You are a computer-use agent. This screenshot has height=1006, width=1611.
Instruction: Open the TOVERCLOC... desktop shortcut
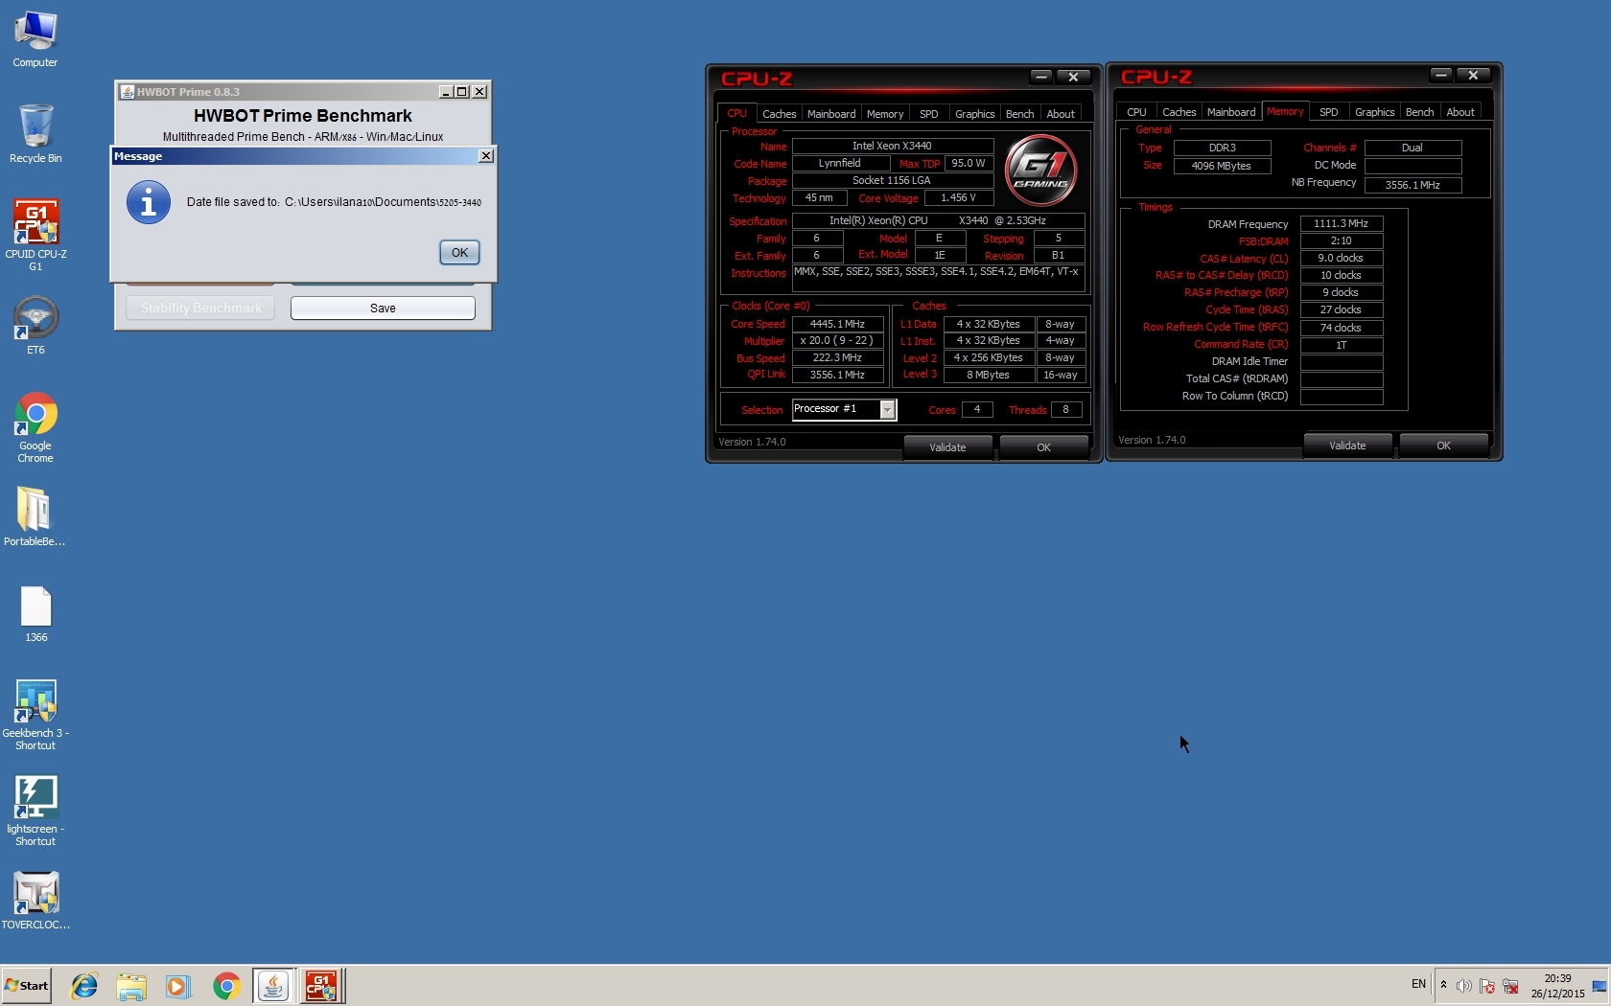coord(35,900)
